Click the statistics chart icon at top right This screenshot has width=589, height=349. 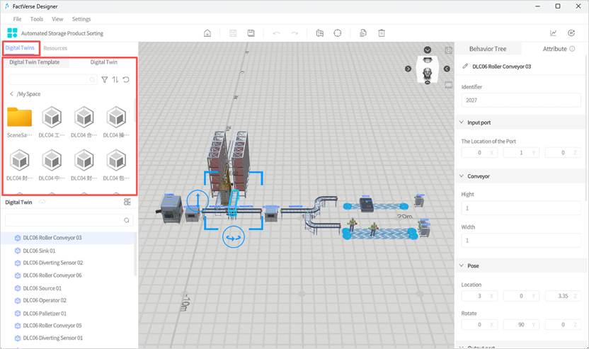coord(554,33)
